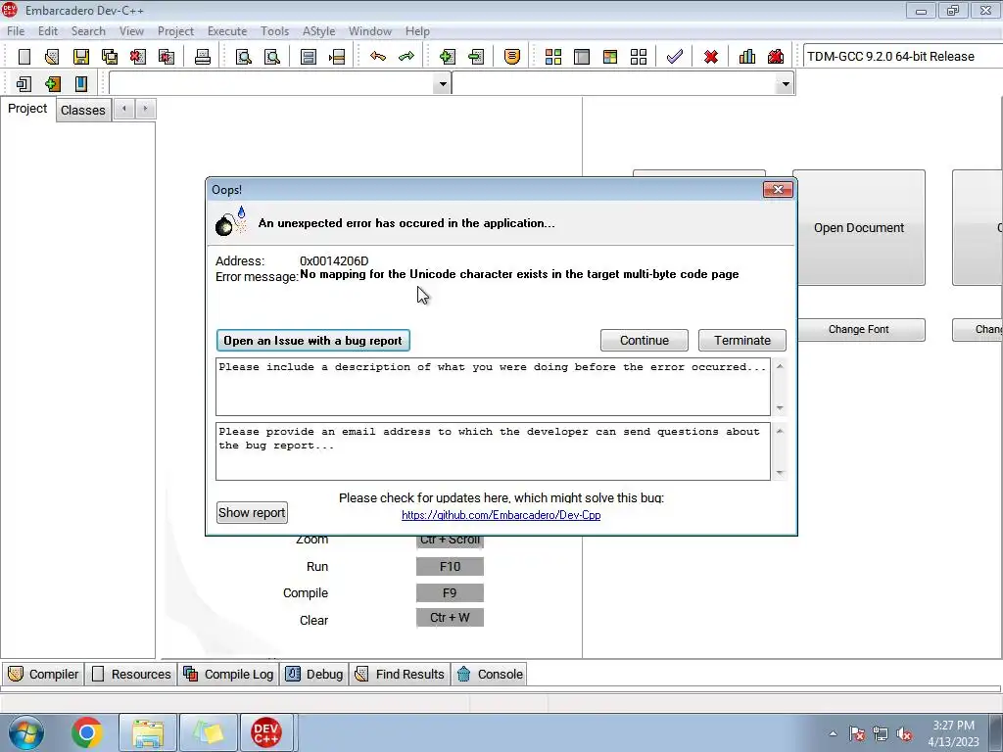This screenshot has width=1003, height=752.
Task: Click the Find magnifier toolbar icon
Action: pos(244,56)
